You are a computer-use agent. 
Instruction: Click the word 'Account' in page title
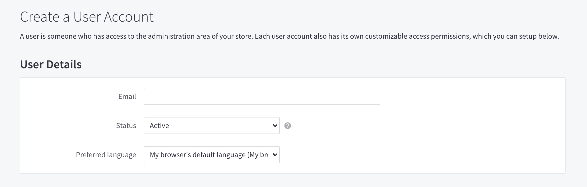128,17
